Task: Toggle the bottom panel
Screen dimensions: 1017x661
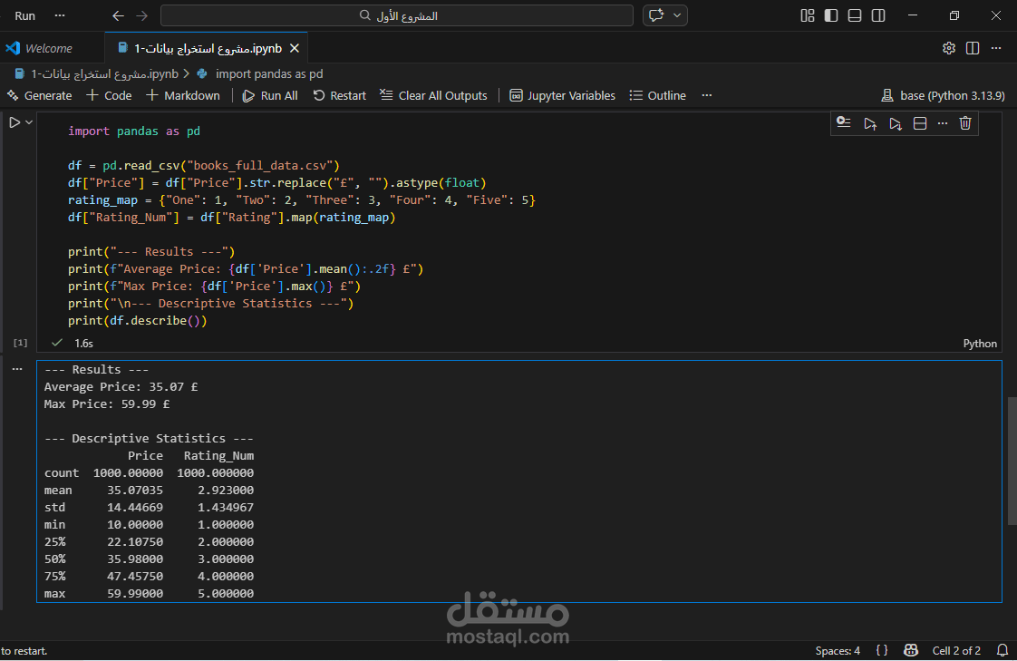Action: [x=855, y=15]
